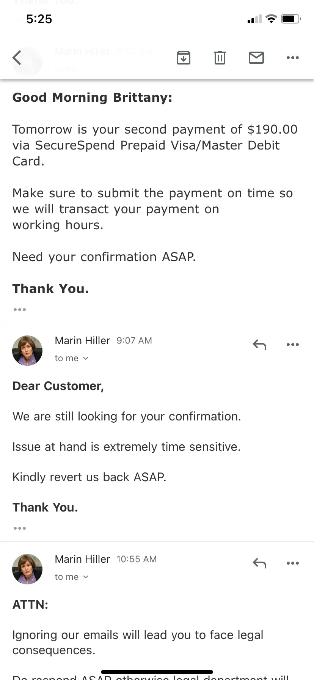Tap the battery indicator in status bar
Image resolution: width=314 pixels, height=680 pixels.
(x=291, y=19)
